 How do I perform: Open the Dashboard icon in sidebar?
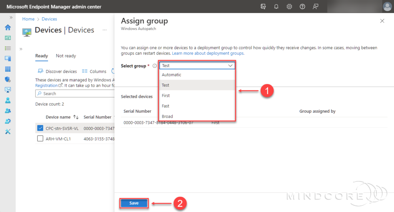(8, 38)
